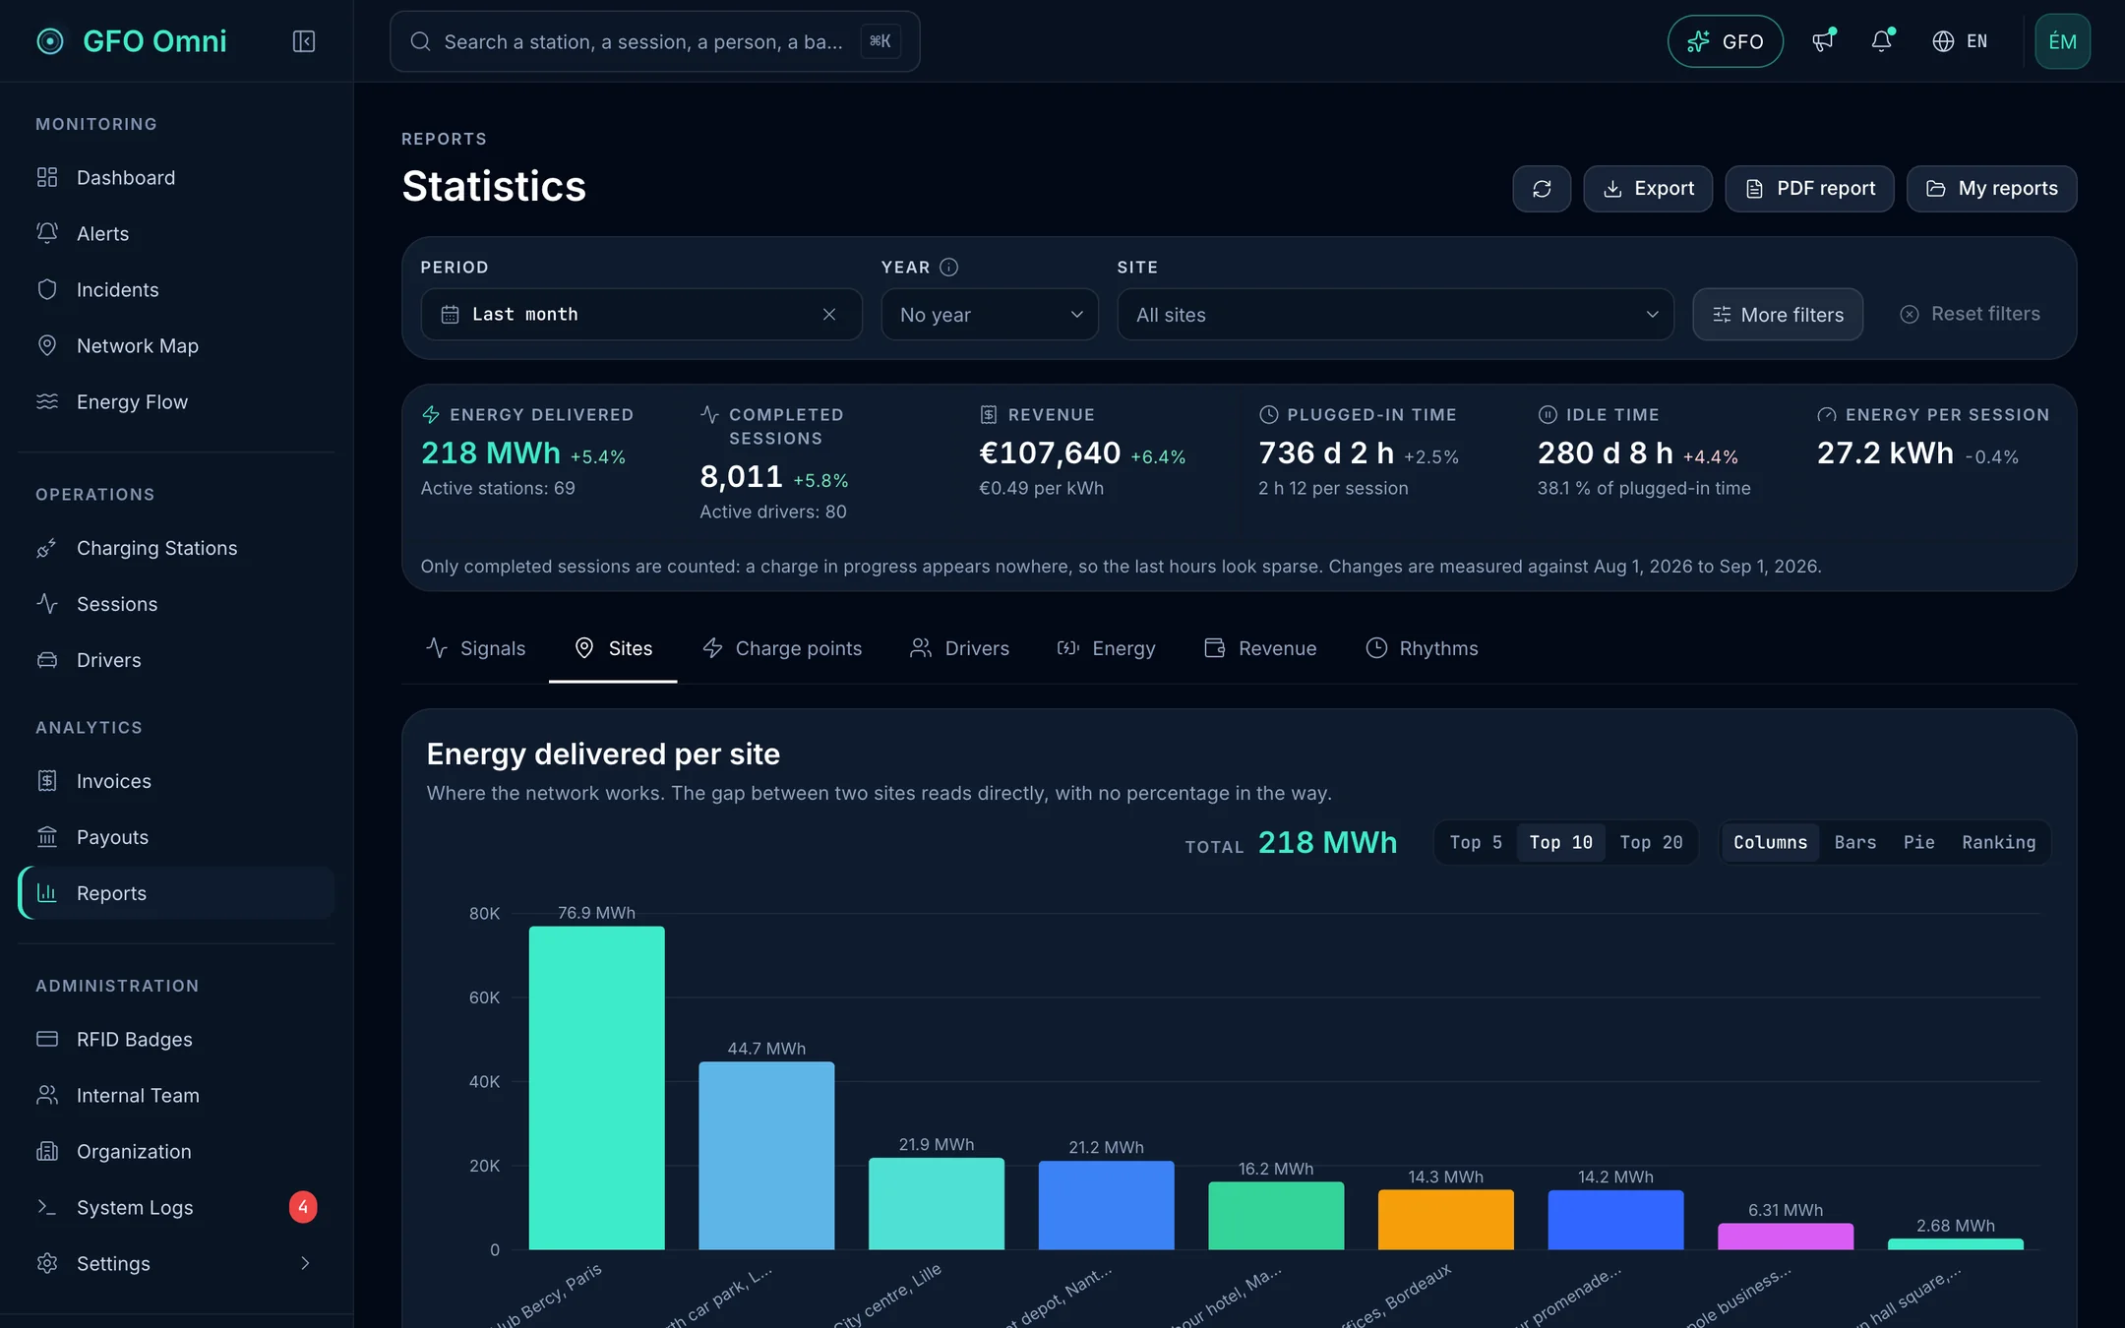The image size is (2125, 1328).
Task: Open the Payouts page
Action: [176, 837]
